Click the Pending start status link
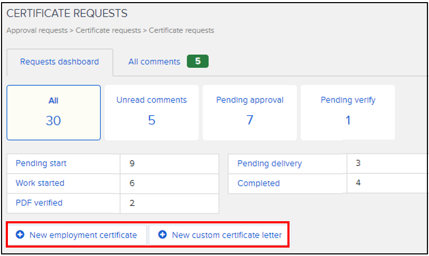429x256 pixels. 41,163
